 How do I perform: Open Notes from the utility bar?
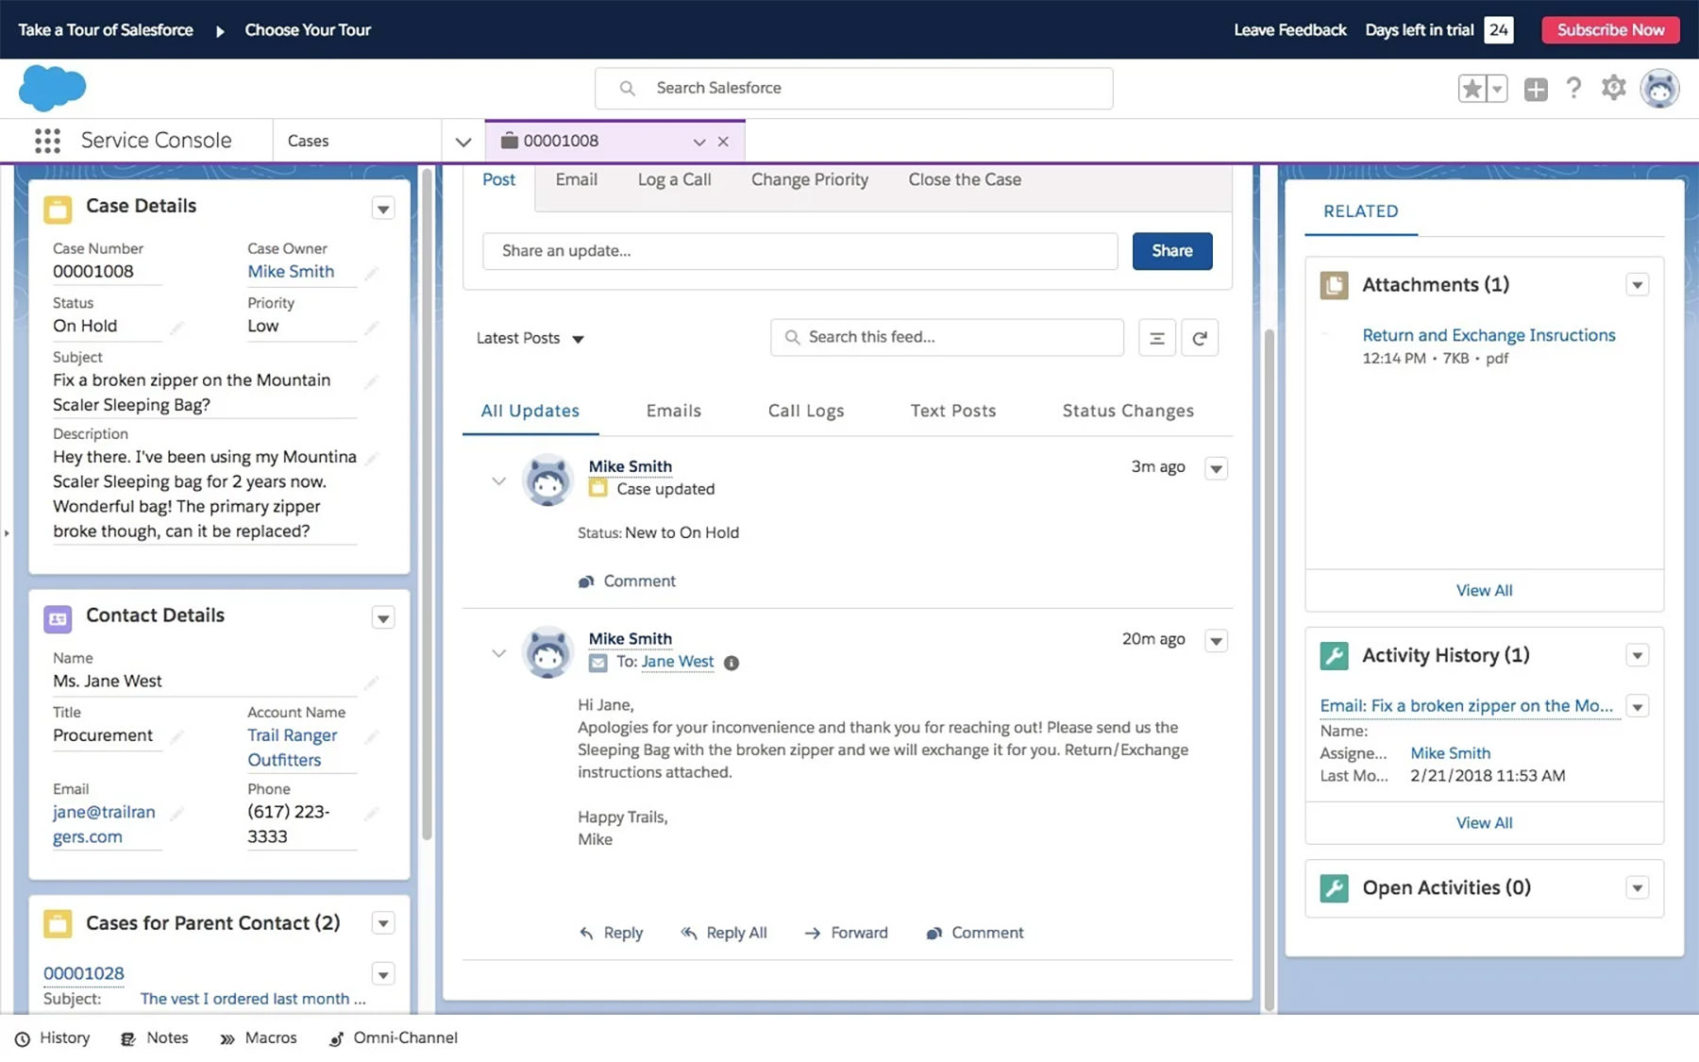click(x=155, y=1037)
